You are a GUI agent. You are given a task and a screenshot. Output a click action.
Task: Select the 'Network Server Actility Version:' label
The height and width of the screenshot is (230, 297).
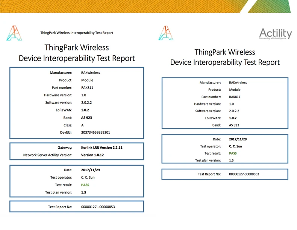coord(48,155)
